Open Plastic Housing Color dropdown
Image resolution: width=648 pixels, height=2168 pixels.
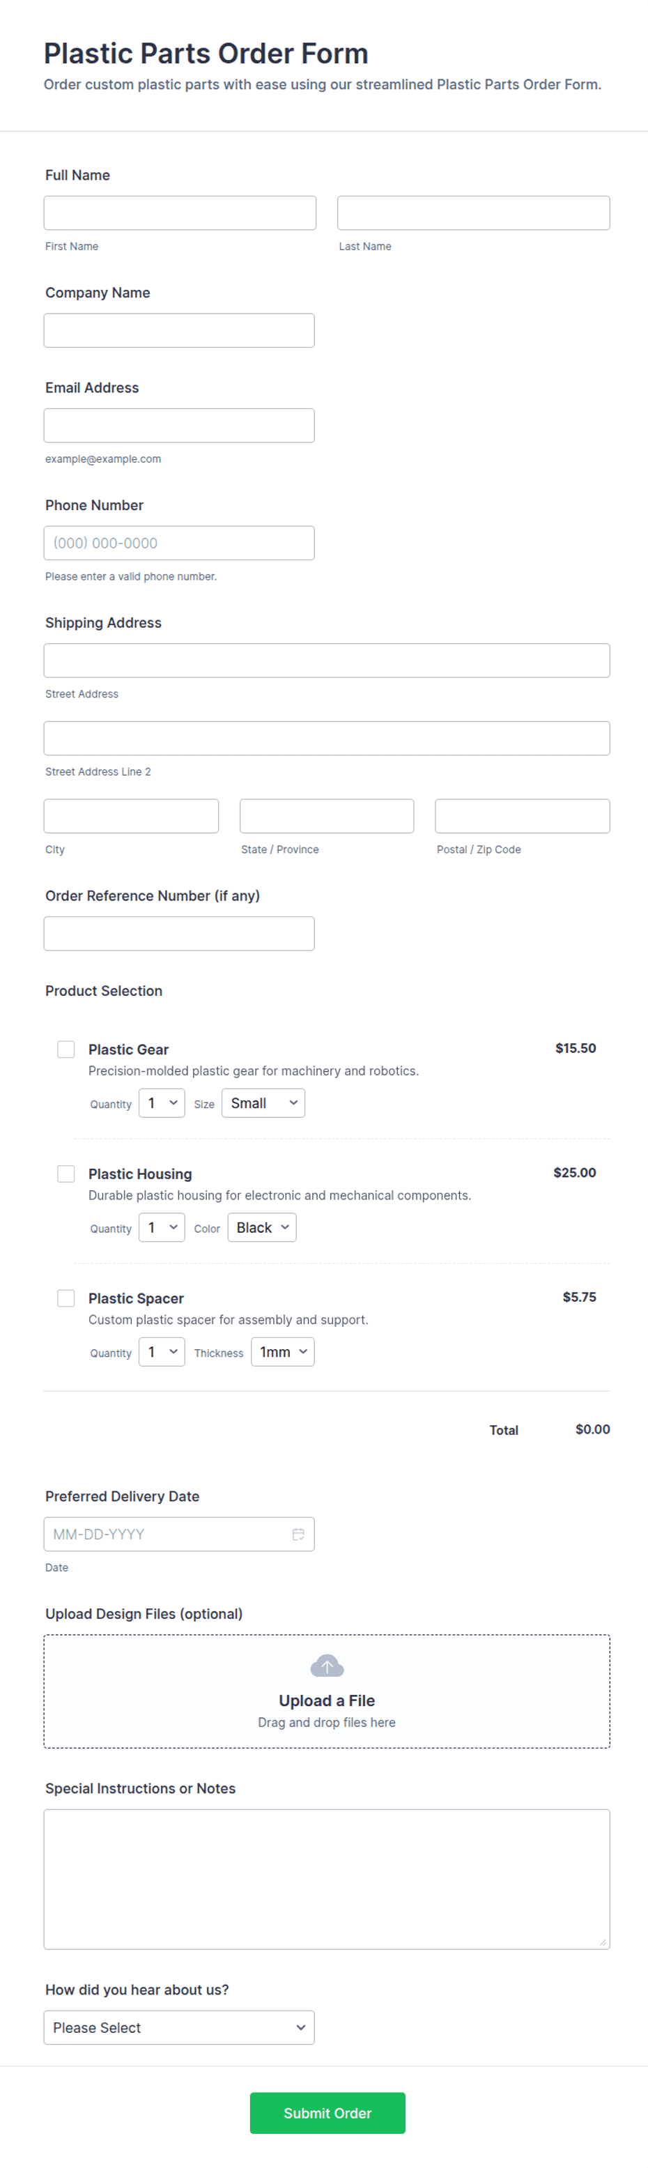[x=262, y=1228]
